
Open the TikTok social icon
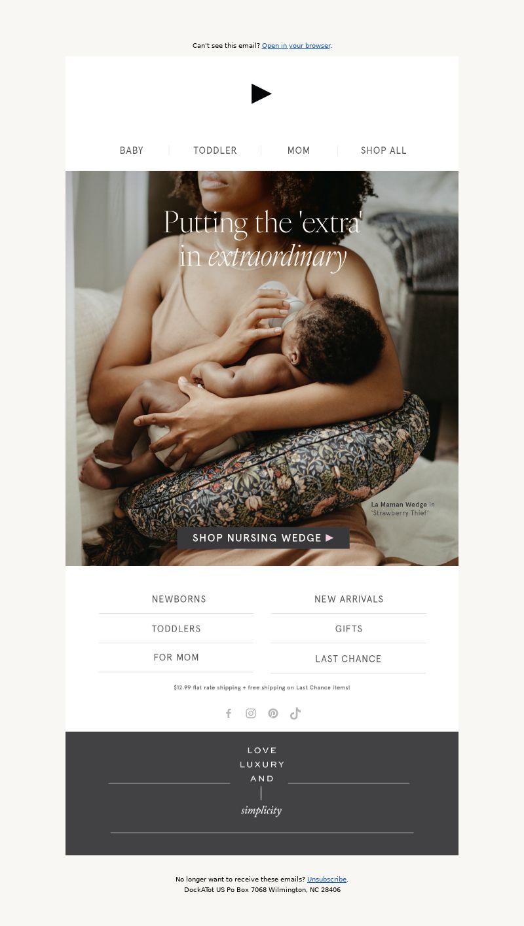(295, 713)
